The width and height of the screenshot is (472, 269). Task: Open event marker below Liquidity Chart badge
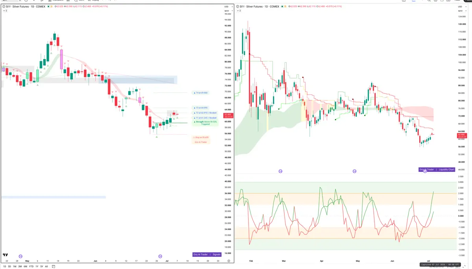425,171
